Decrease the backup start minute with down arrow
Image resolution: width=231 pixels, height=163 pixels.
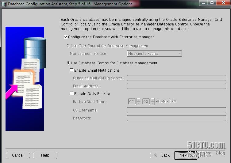pyautogui.click(x=153, y=103)
